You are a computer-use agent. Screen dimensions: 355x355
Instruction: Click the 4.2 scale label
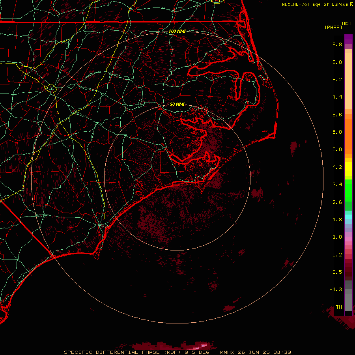[x=337, y=167]
